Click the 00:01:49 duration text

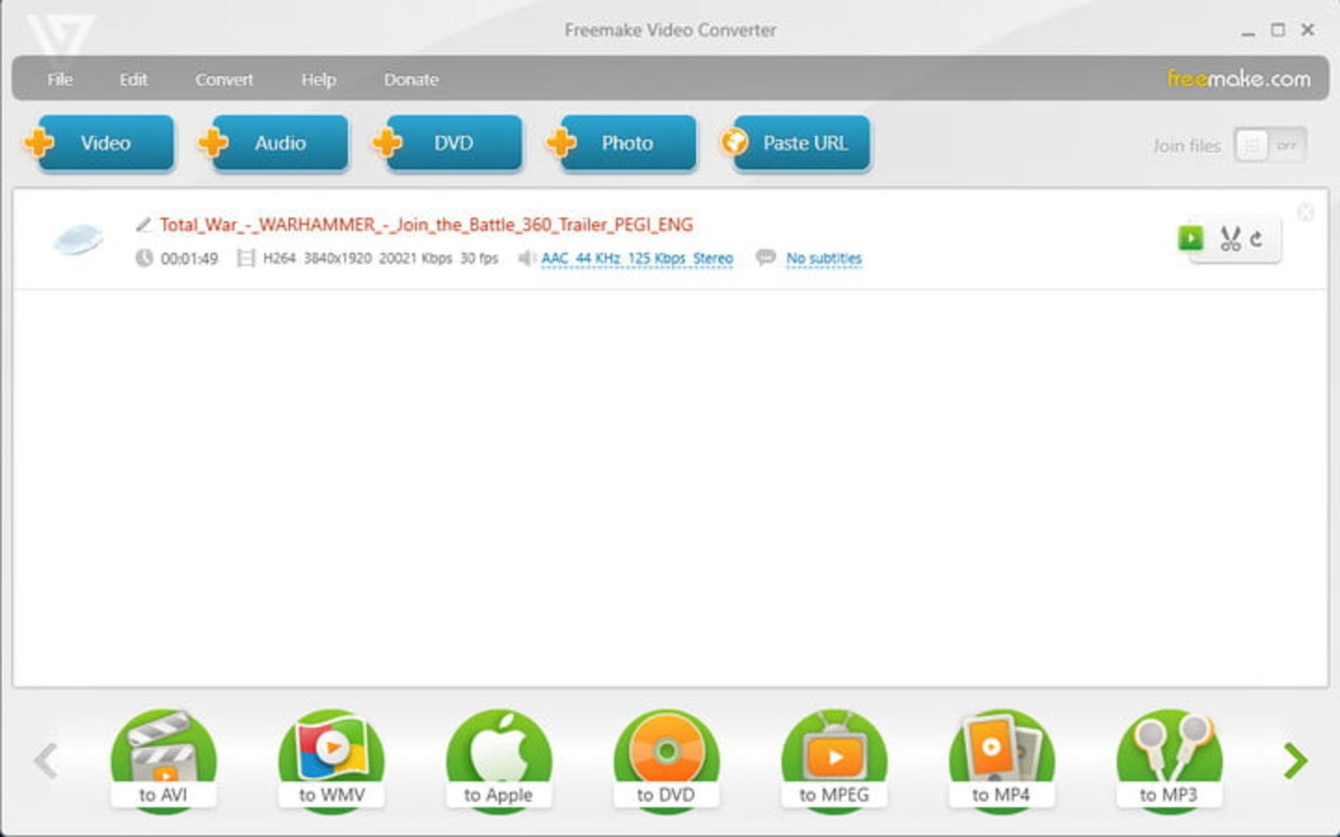tap(189, 259)
